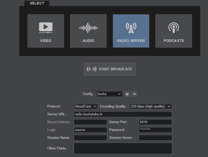Click the 'Protocol :' label
The width and height of the screenshot is (208, 157).
tap(54, 107)
